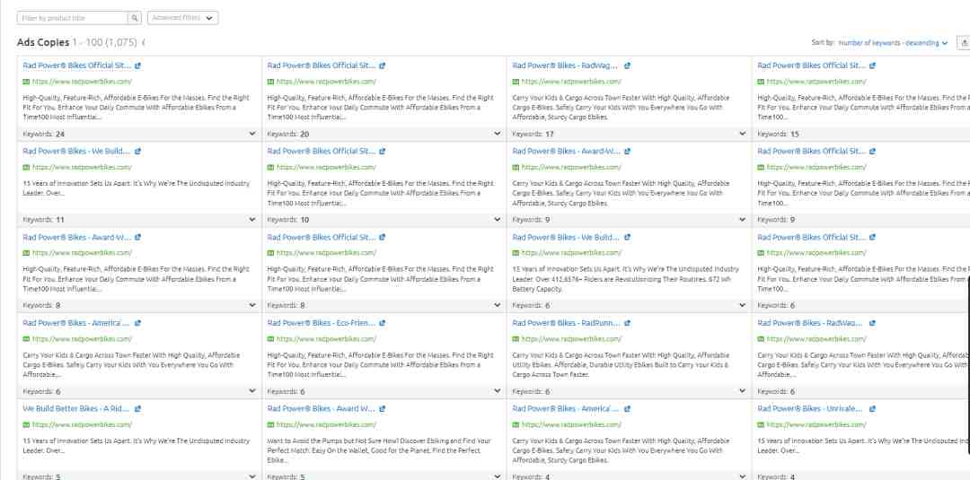This screenshot has height=480, width=970.
Task: Click the magnifier search icon beside the filter box
Action: point(134,19)
